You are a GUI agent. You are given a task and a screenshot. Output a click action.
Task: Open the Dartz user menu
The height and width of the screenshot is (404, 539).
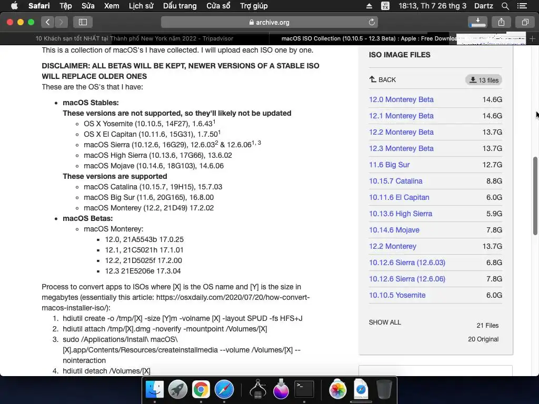click(484, 6)
